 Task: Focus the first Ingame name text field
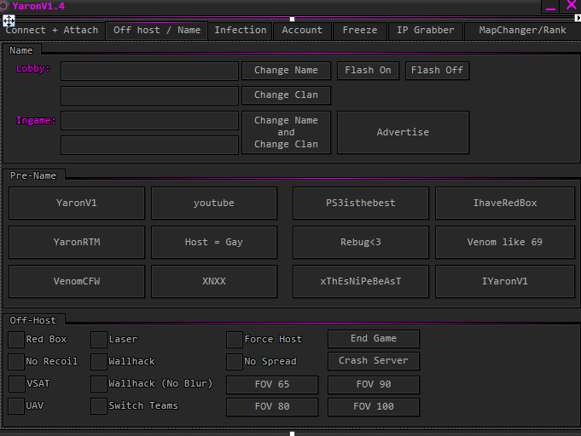pyautogui.click(x=149, y=121)
